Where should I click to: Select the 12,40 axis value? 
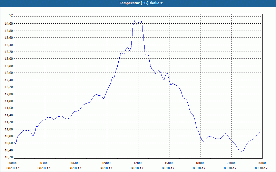pos(9,80)
